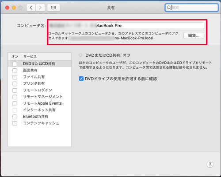The height and width of the screenshot is (177, 221).
Task: Focus the 検索 search field
Action: 191,8
